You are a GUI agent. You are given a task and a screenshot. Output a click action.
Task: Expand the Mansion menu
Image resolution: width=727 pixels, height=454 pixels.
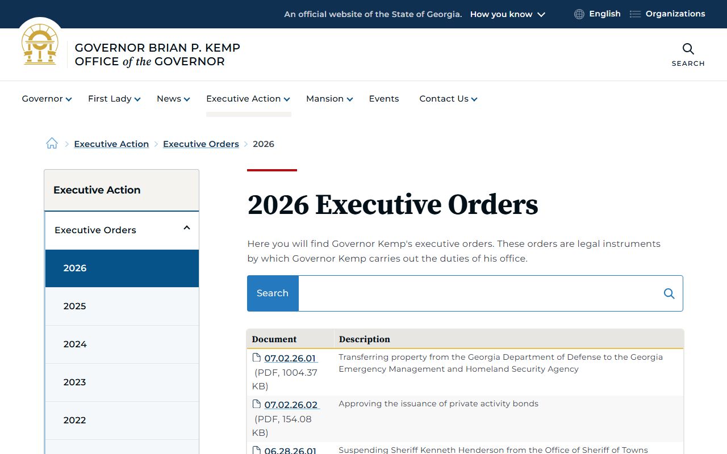(329, 99)
